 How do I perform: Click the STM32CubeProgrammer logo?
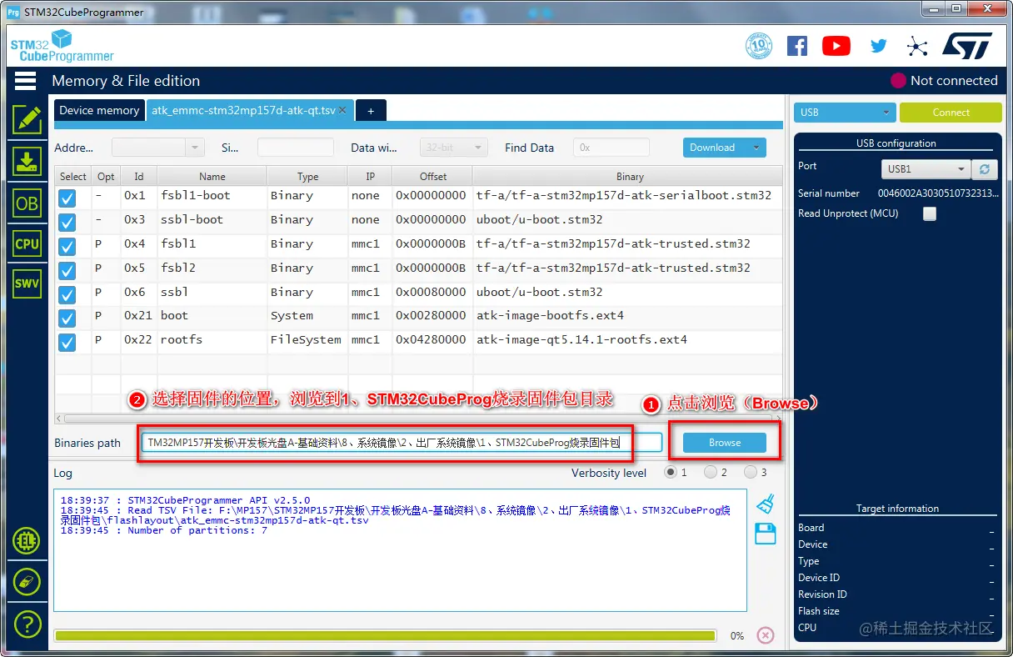(62, 46)
